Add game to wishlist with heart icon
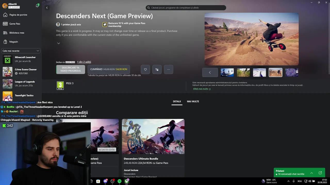The image size is (330, 185). [145, 69]
